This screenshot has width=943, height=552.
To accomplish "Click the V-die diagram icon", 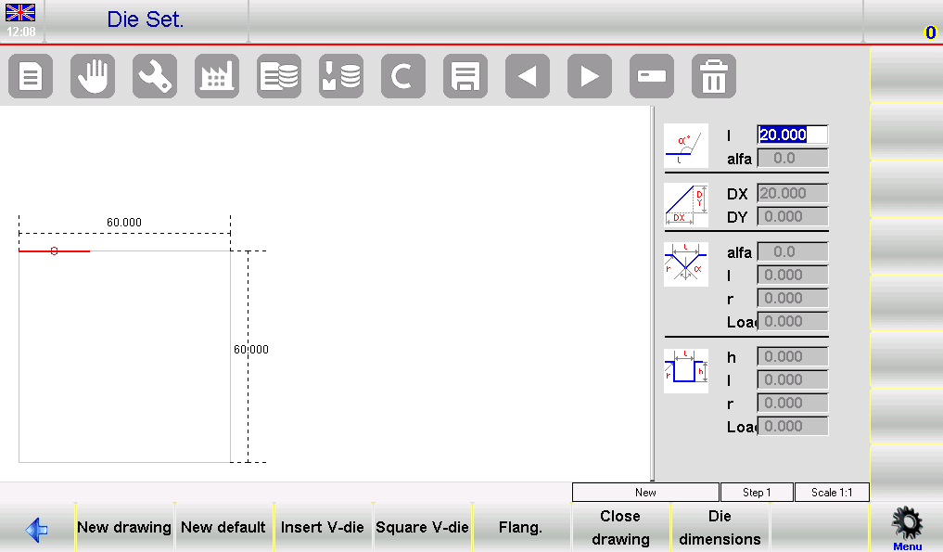I will point(685,264).
